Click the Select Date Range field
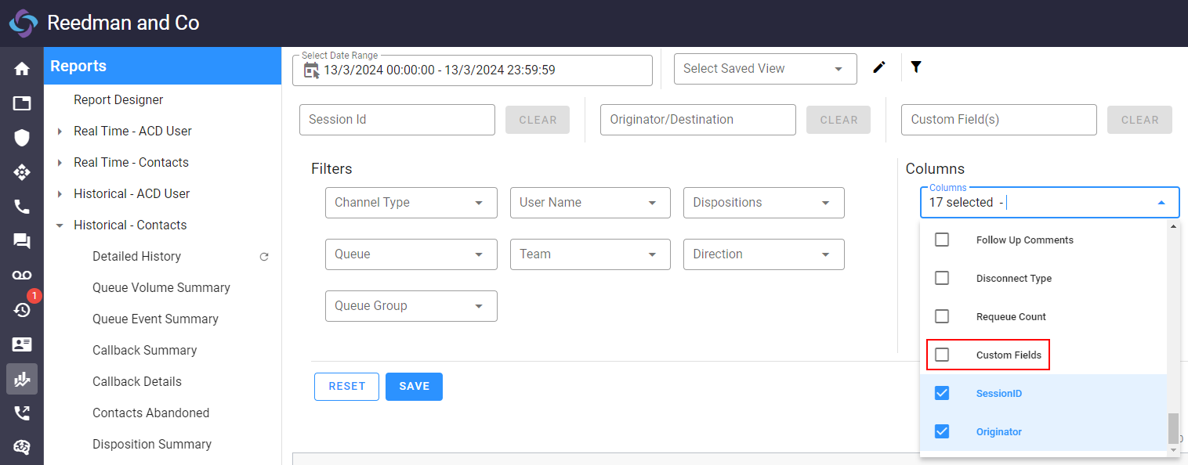Image resolution: width=1188 pixels, height=465 pixels. pyautogui.click(x=473, y=70)
